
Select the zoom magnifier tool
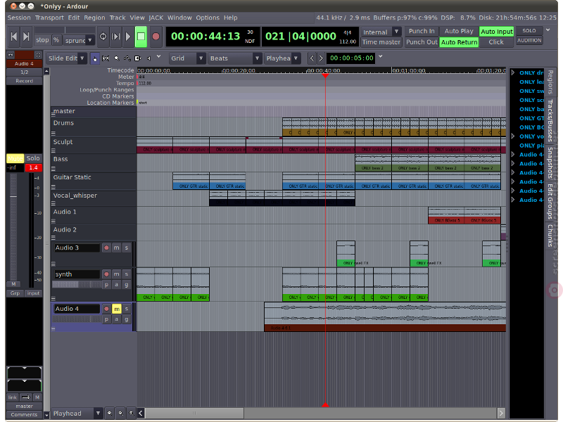(x=117, y=58)
